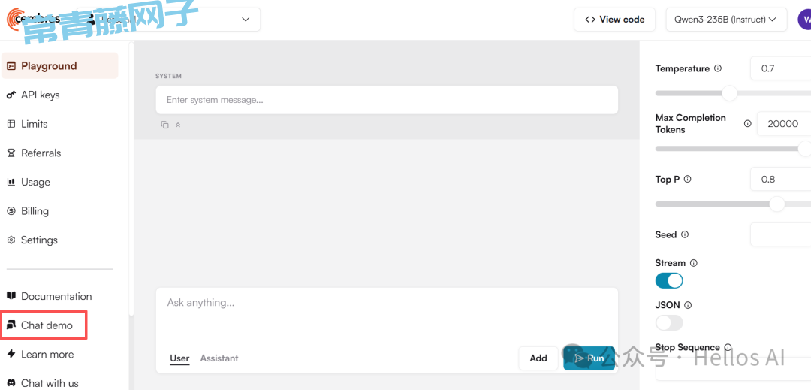Click the Temperature slider handle
The image size is (811, 390).
[x=729, y=93]
